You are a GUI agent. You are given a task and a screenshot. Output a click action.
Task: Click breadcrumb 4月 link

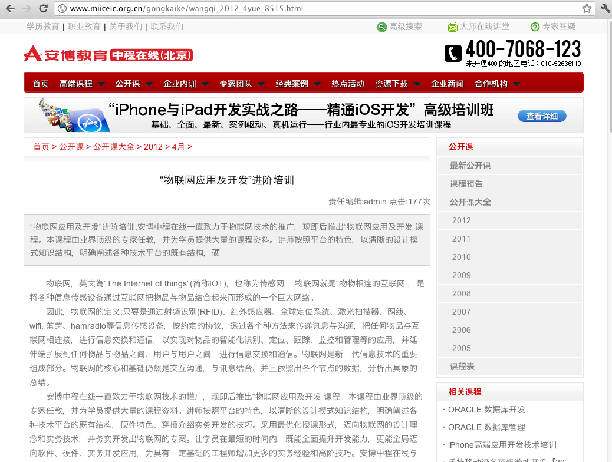[x=179, y=147]
